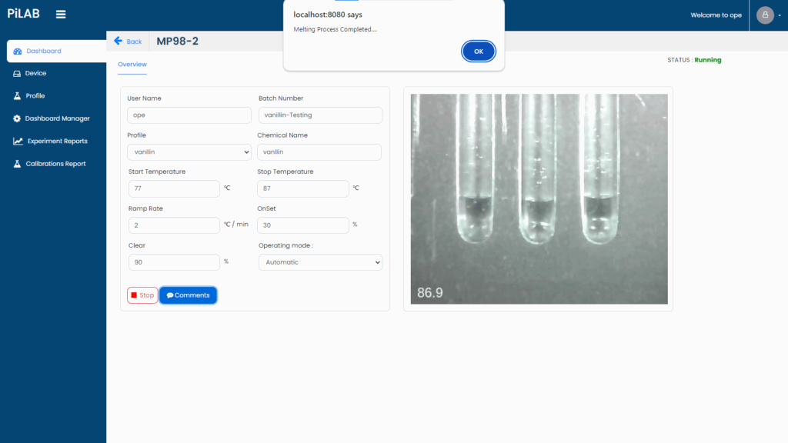Switch to the Overview tab
The width and height of the screenshot is (788, 443).
point(132,65)
